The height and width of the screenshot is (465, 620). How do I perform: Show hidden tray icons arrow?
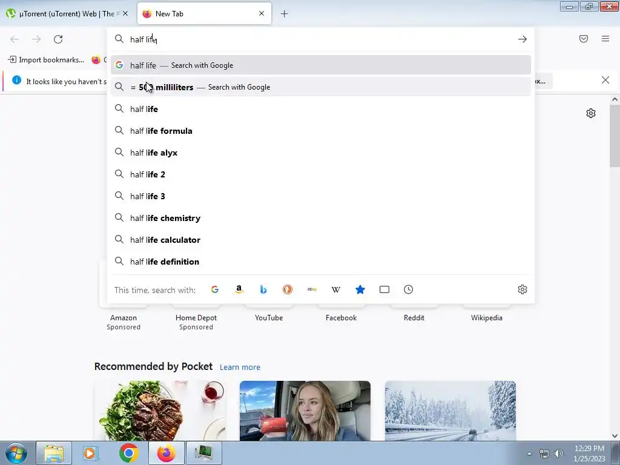529,453
